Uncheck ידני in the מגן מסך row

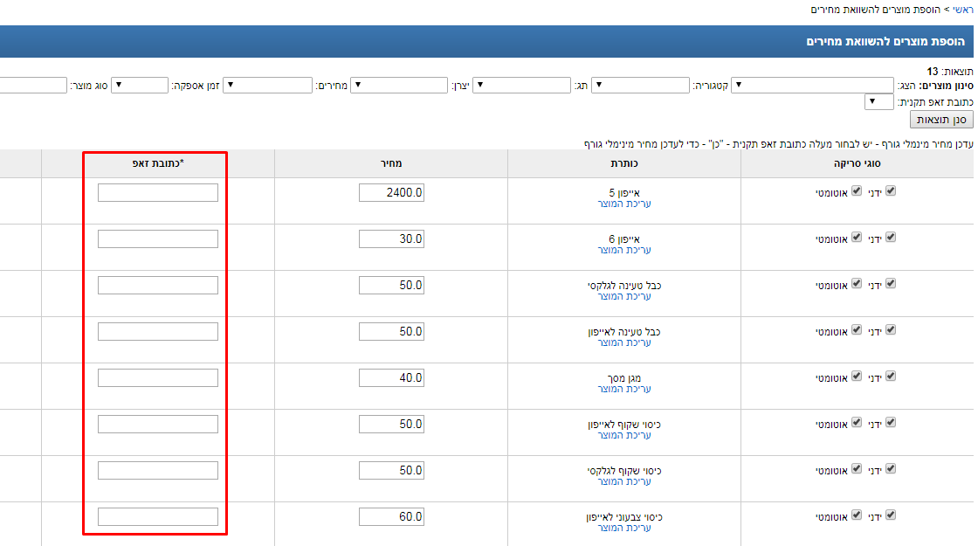pos(891,377)
